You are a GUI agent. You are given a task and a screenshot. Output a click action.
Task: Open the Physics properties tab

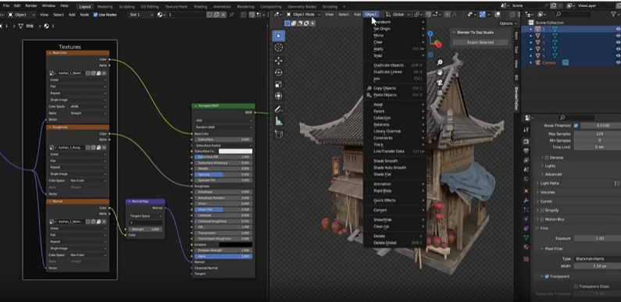click(526, 219)
